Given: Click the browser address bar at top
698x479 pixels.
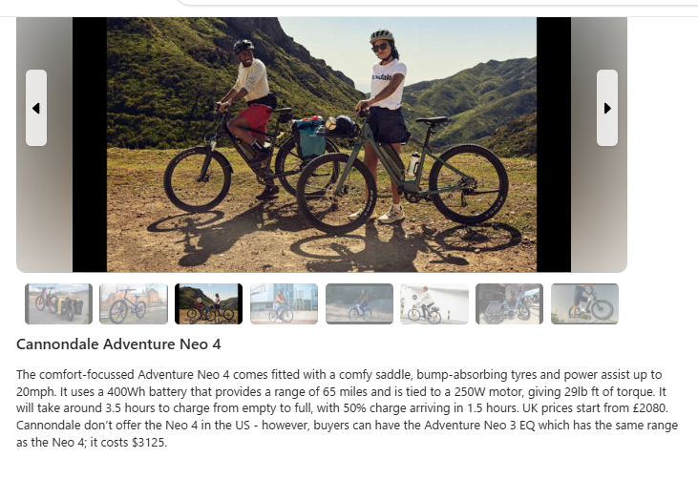Looking at the screenshot, I should point(436,2).
